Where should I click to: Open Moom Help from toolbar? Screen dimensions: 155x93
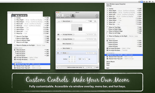coord(97,16)
